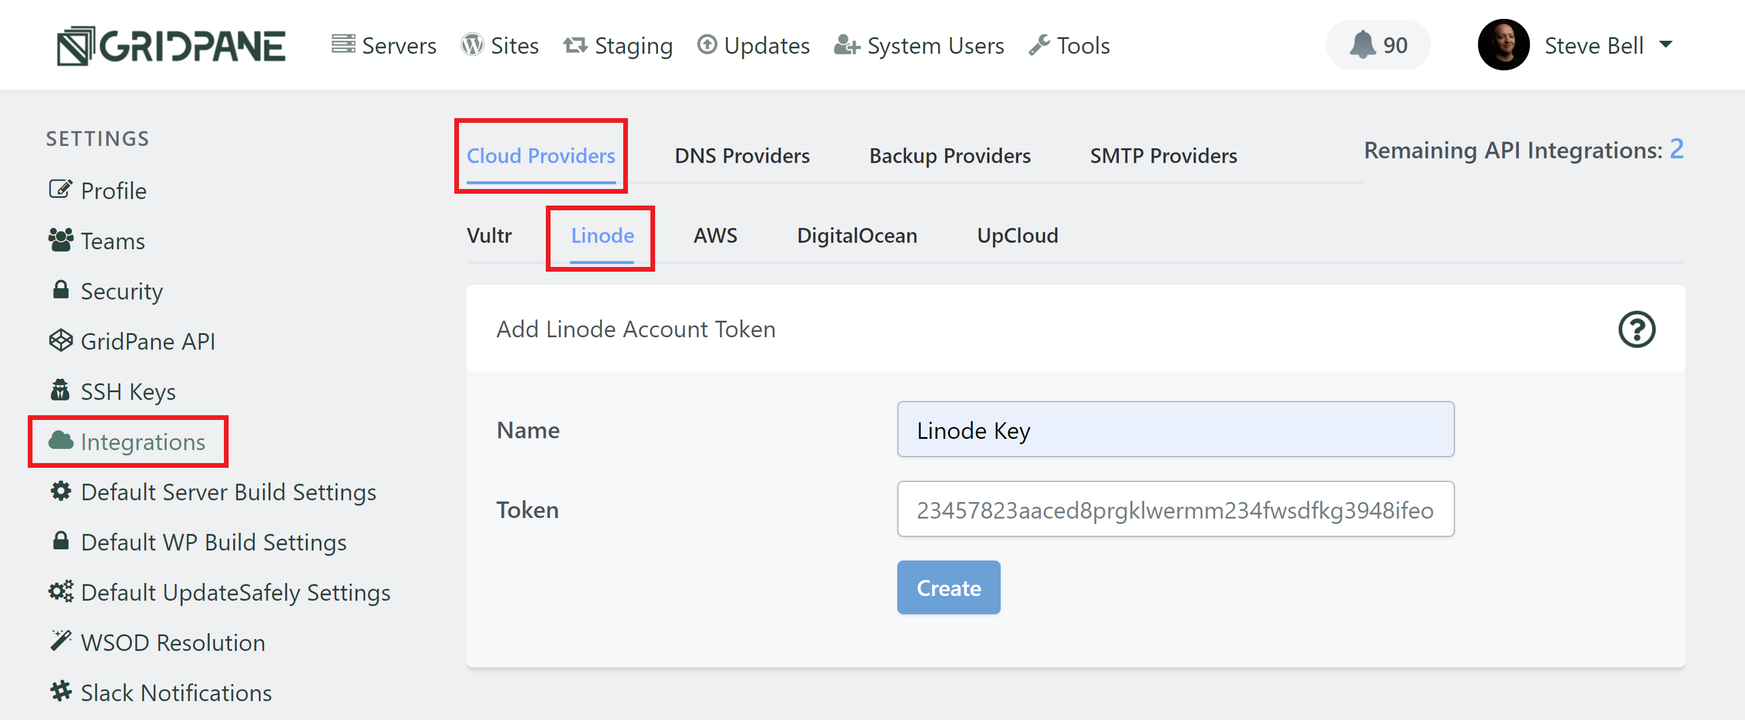The image size is (1745, 720).
Task: Click the Token input field
Action: [1176, 509]
